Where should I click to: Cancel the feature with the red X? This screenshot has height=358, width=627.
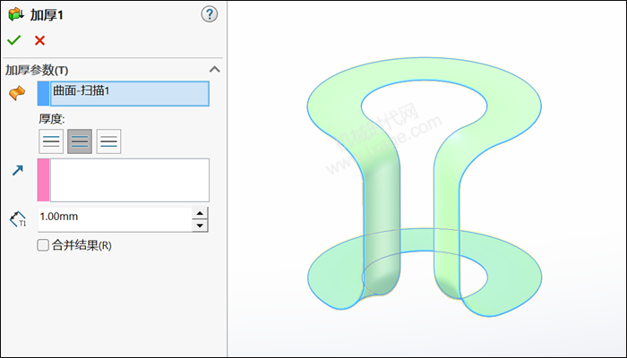tap(39, 40)
